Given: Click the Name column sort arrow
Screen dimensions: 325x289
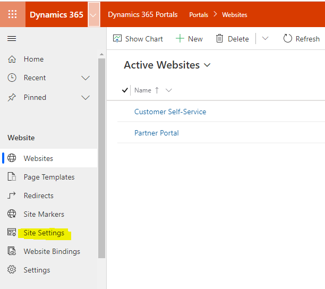Looking at the screenshot, I should pos(157,90).
